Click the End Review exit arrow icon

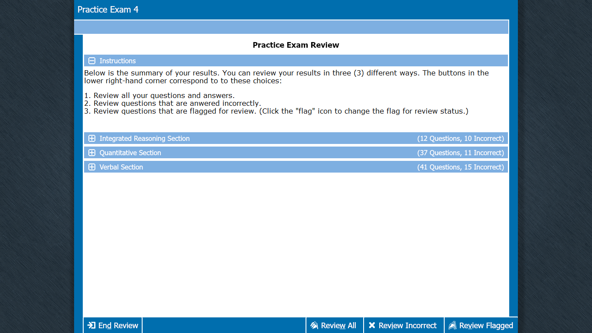coord(91,325)
